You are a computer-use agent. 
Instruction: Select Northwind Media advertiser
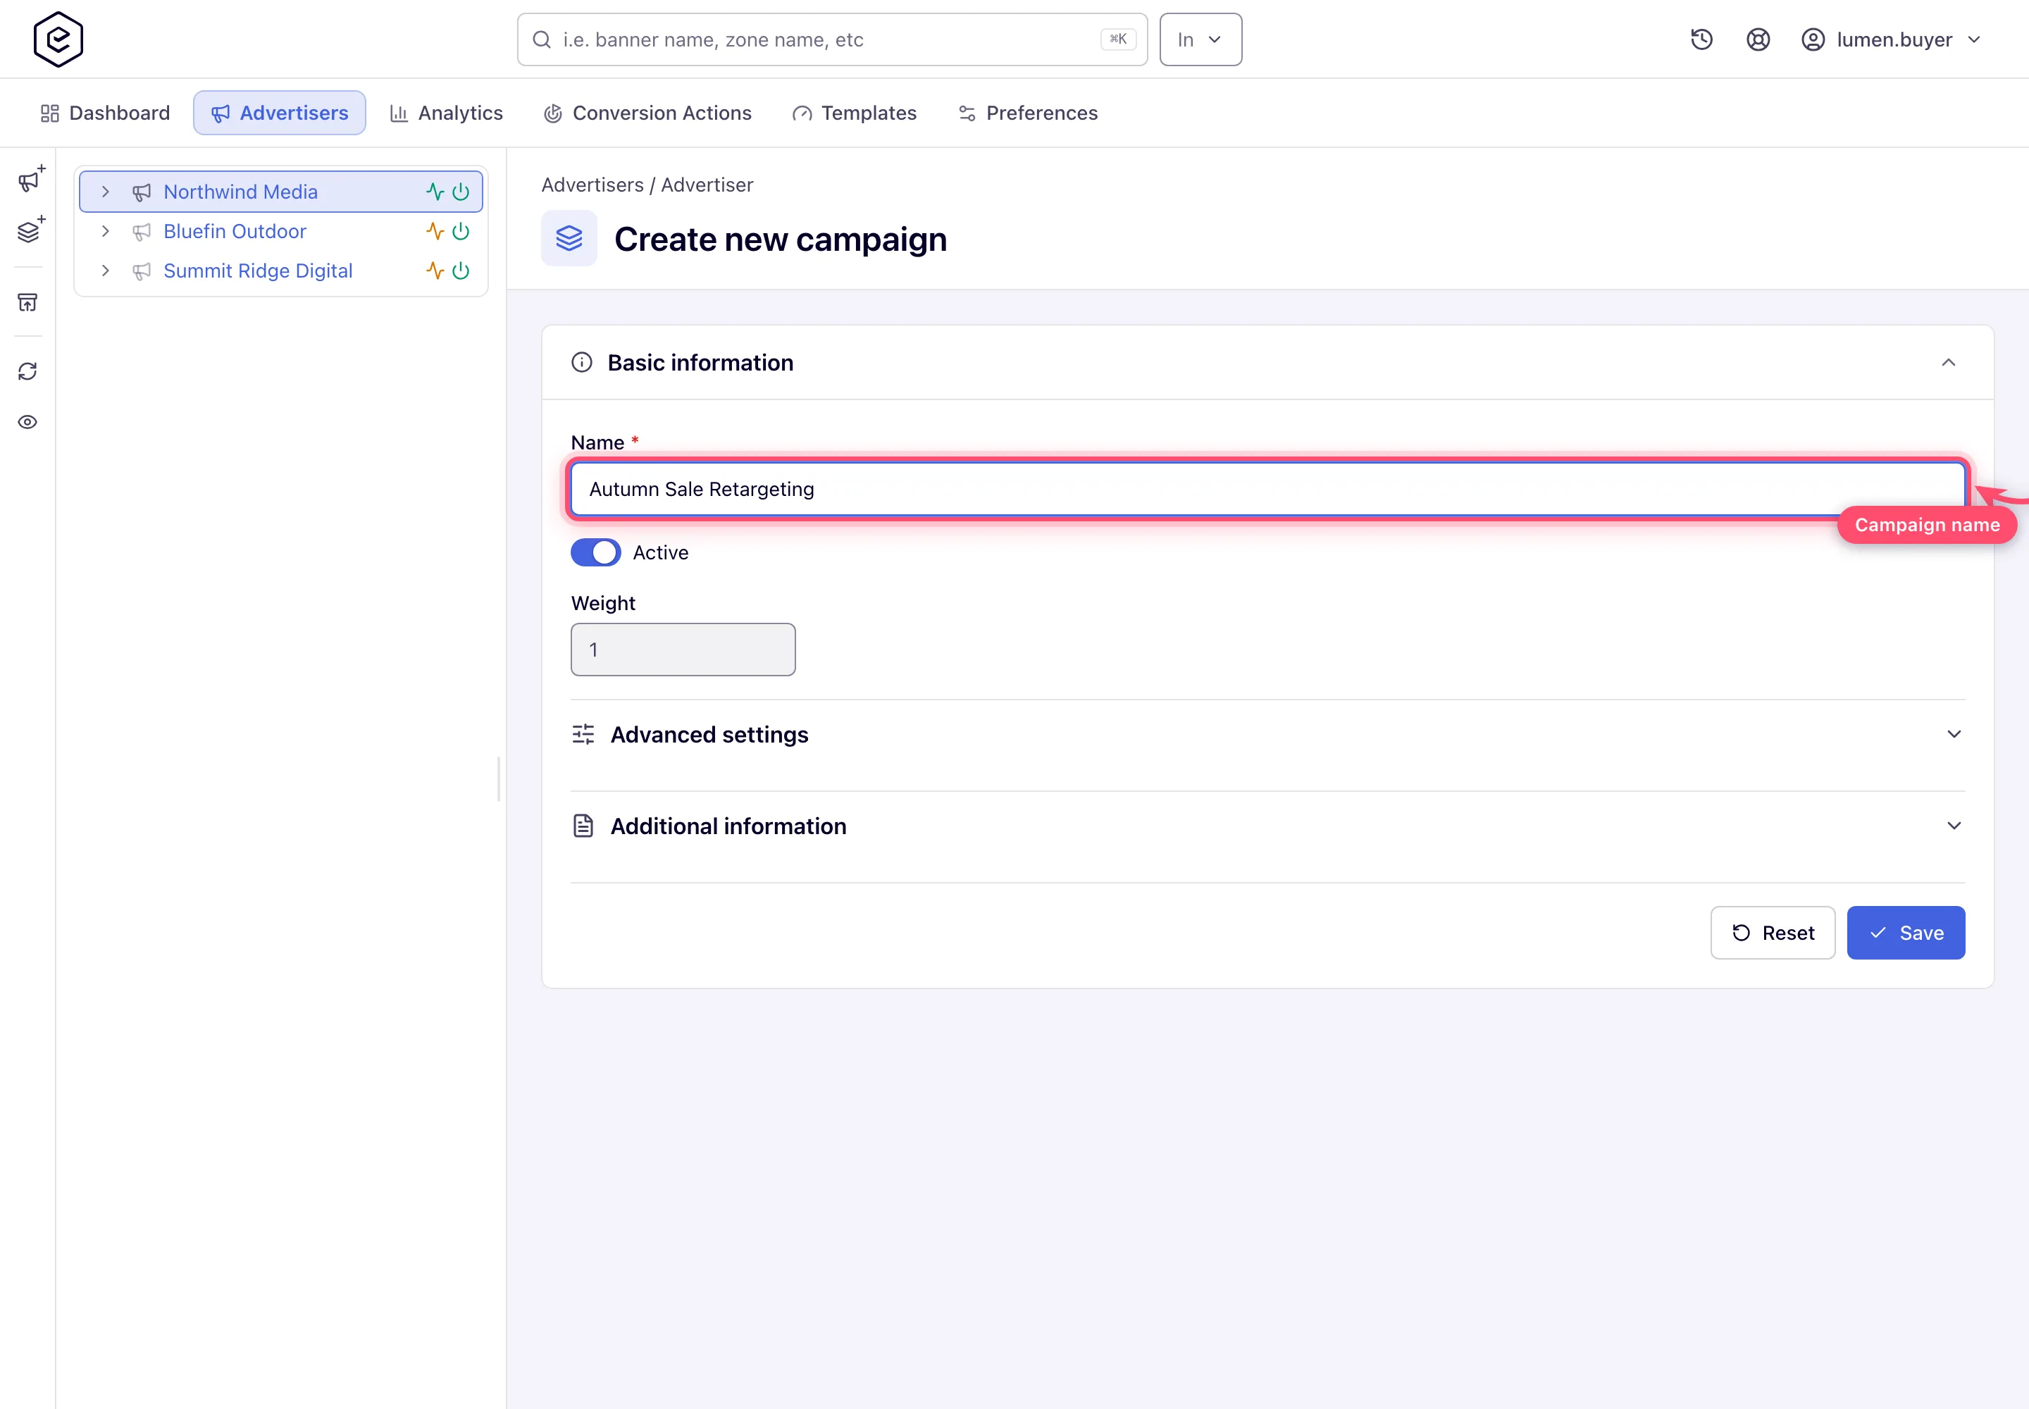[240, 192]
